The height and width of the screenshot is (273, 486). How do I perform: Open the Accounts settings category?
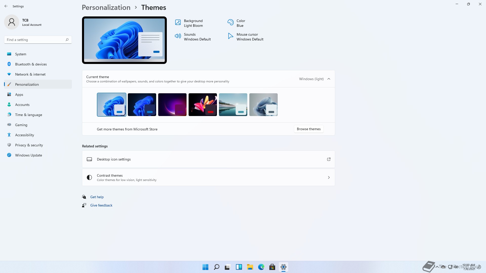tap(38, 105)
